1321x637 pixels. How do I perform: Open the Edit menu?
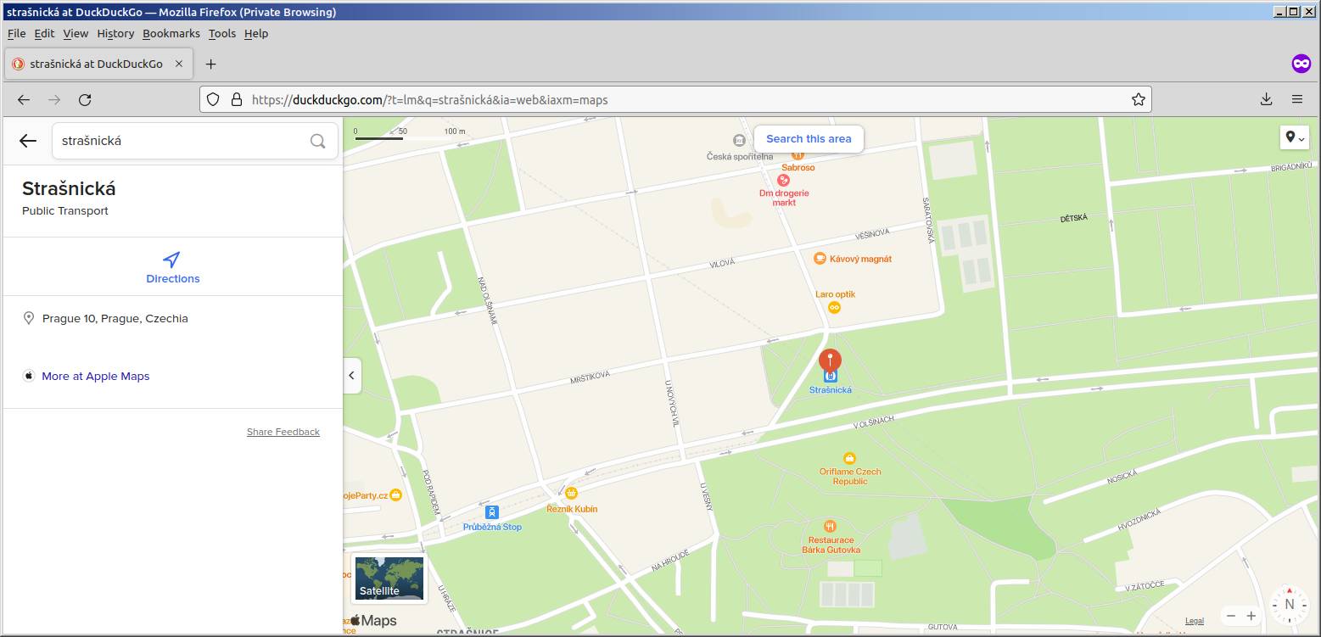(44, 33)
